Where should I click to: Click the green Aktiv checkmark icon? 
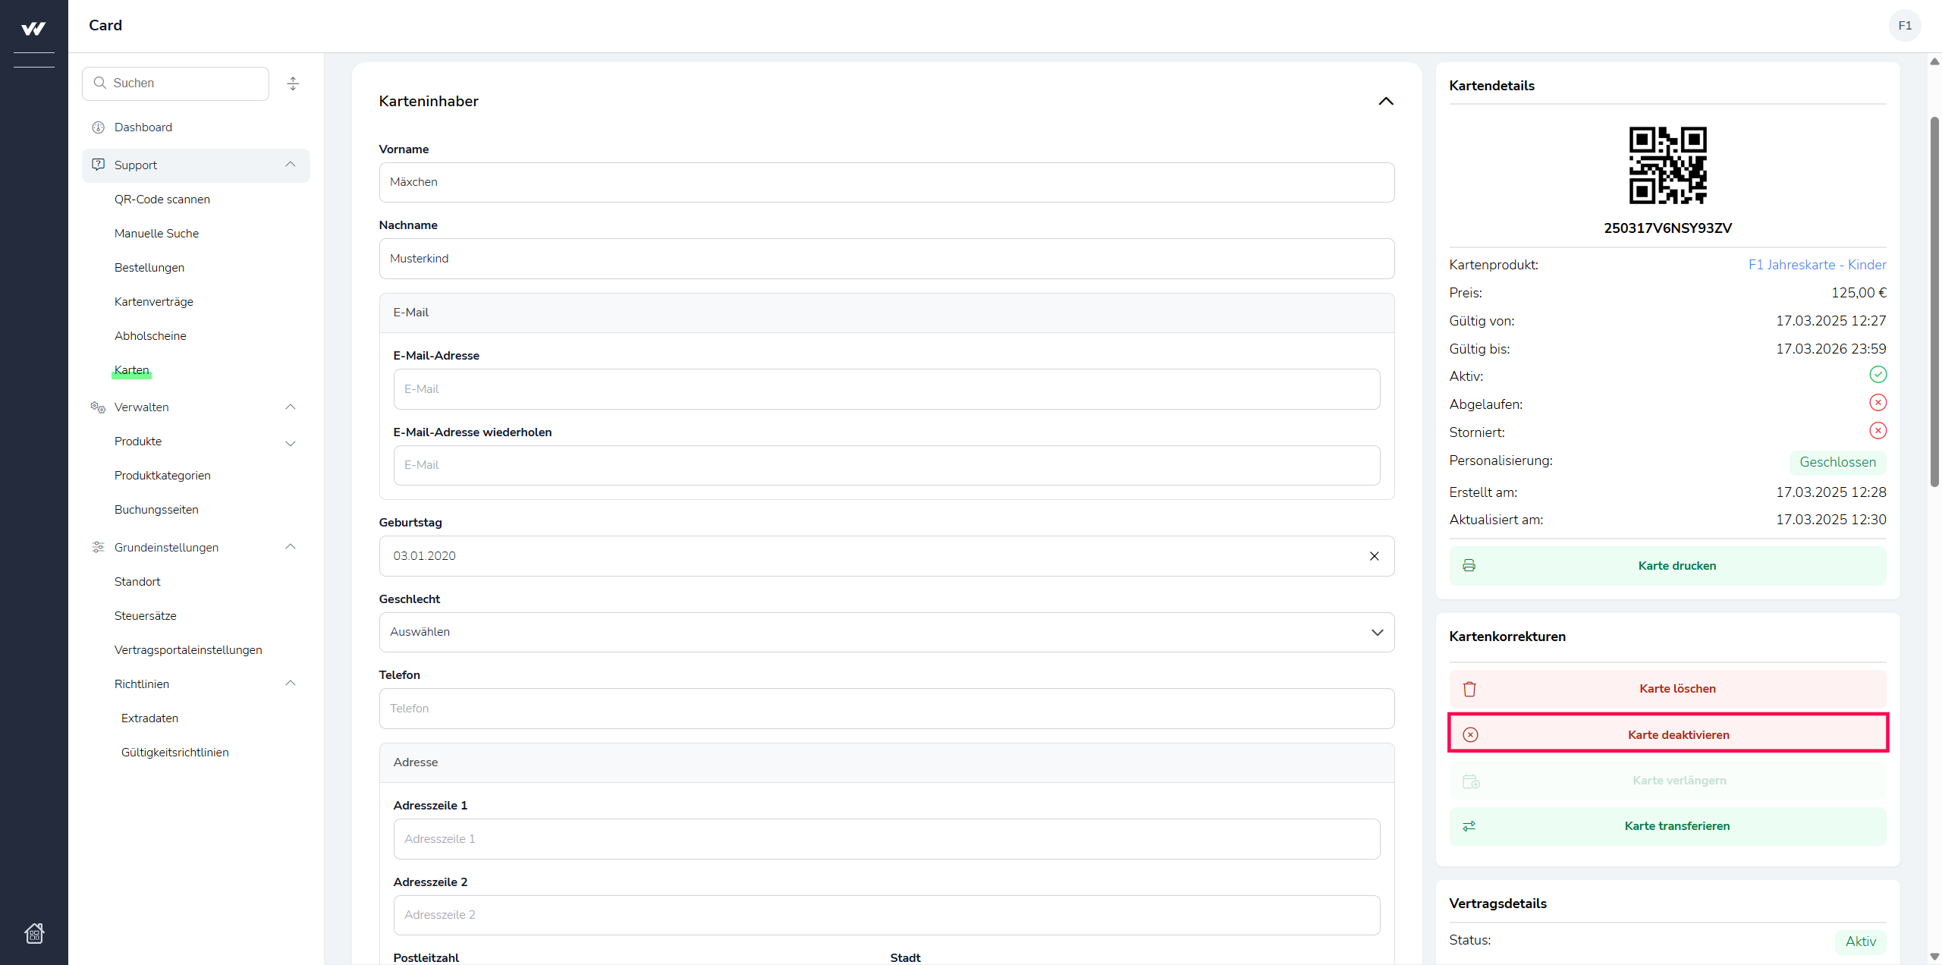(1878, 375)
